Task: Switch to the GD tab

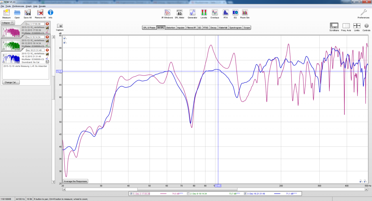Action: 199,28
